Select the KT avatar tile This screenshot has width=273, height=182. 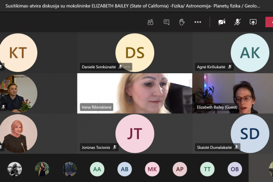[x=18, y=53]
